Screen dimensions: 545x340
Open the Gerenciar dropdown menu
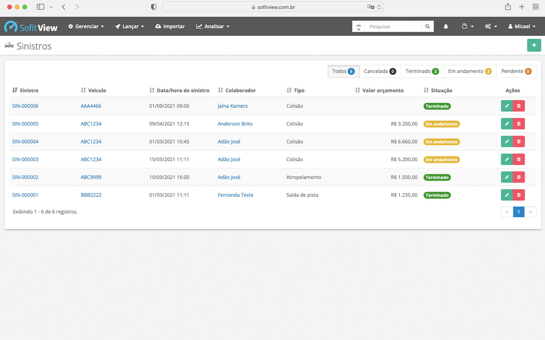[x=86, y=26]
